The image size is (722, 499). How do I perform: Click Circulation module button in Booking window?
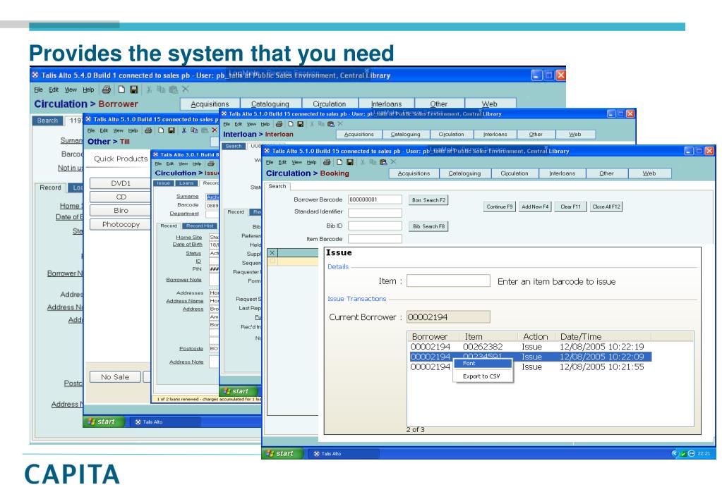tap(514, 173)
